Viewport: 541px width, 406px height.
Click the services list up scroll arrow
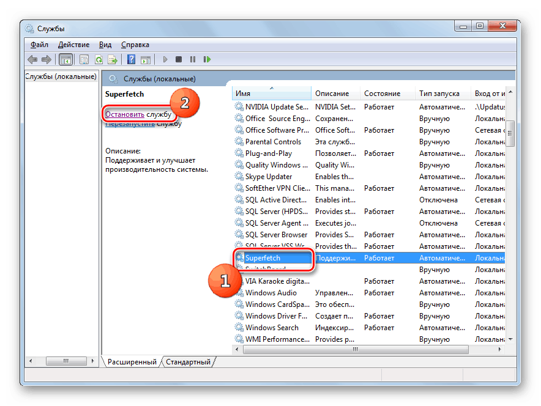click(x=510, y=92)
